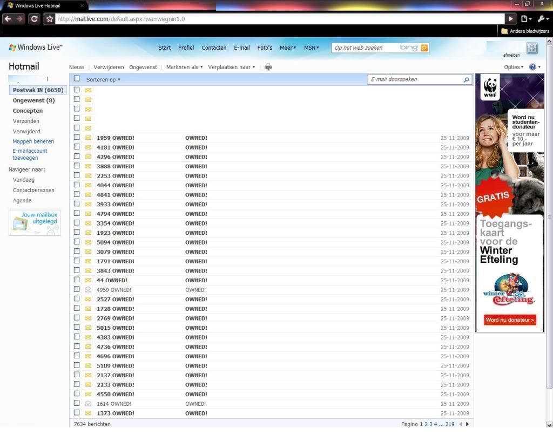Expand the dropdown arrow beside help icon
553x442 pixels.
click(x=539, y=67)
